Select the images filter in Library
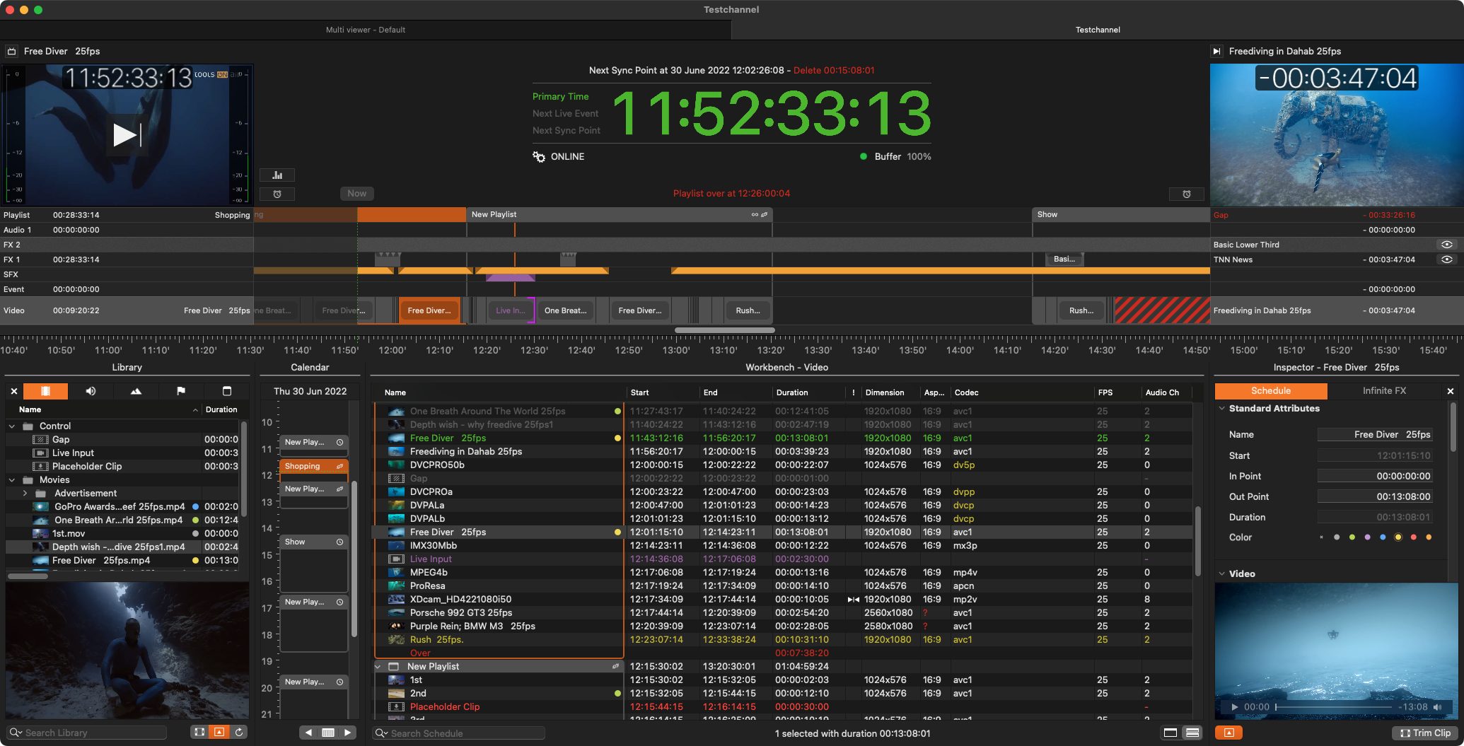The image size is (1464, 746). (136, 391)
